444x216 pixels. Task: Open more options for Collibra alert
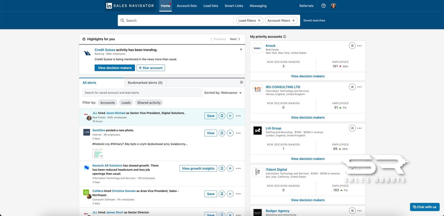pyautogui.click(x=238, y=193)
